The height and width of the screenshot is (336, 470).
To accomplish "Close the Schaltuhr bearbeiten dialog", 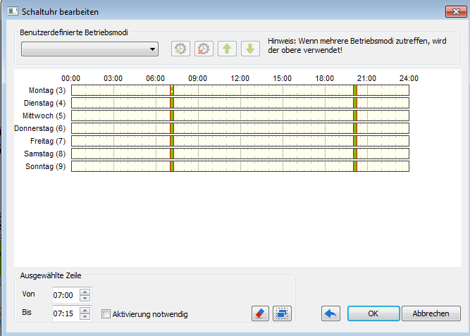I will click(454, 12).
